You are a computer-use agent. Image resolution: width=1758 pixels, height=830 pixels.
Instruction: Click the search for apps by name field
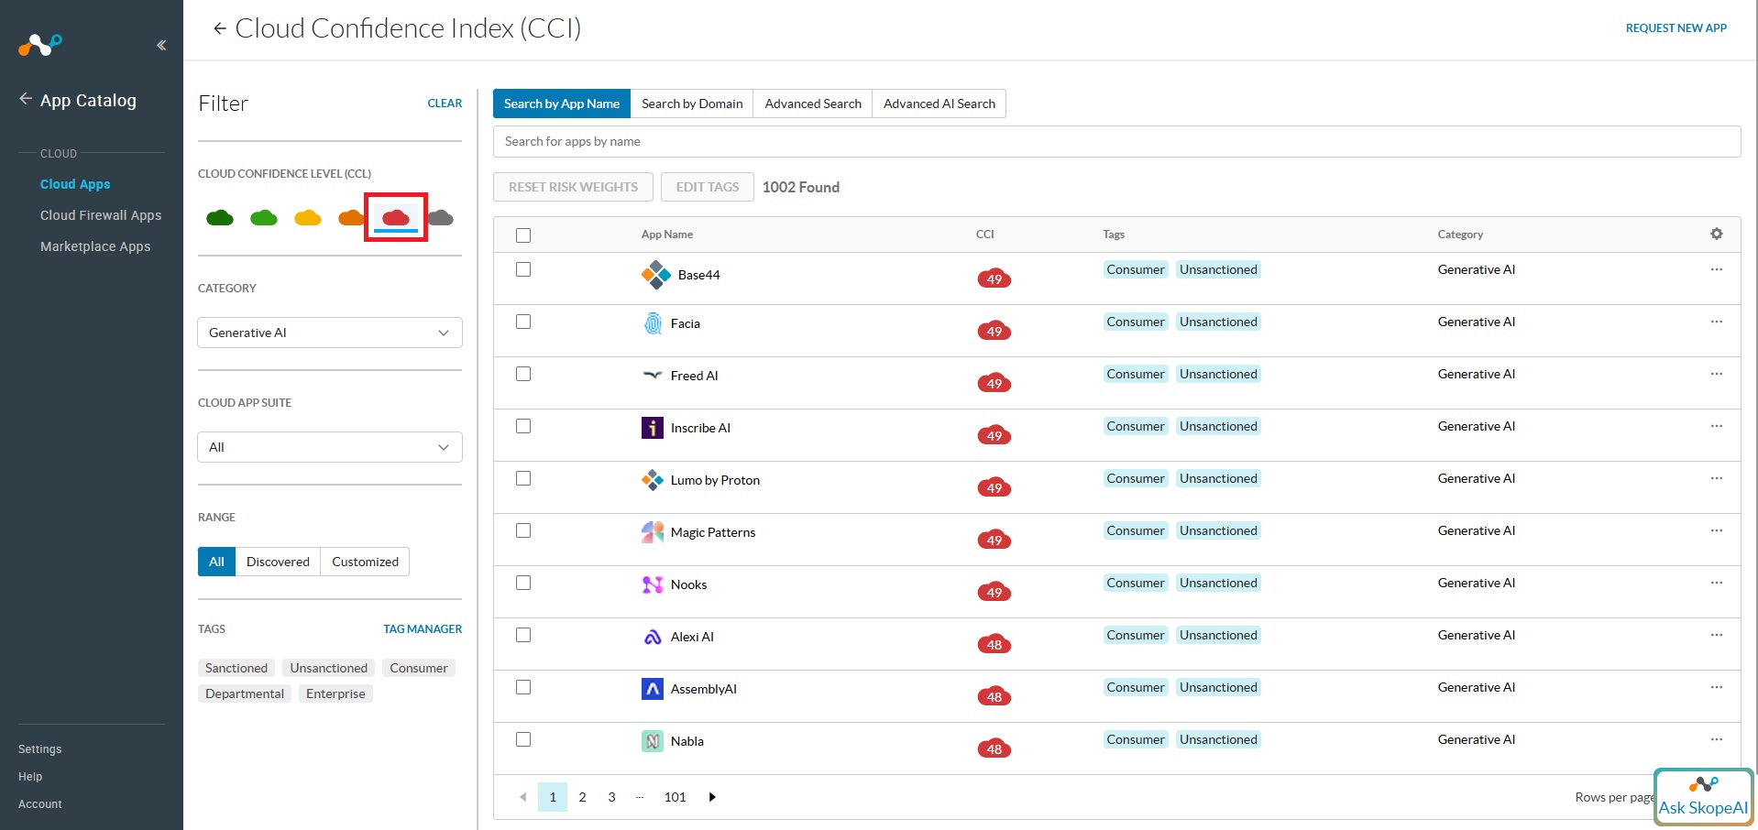(x=1115, y=141)
